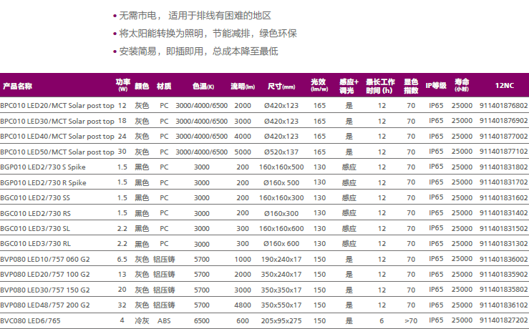
Task: Select product BPC010 LED20/MCT Solar post top
Action: [x=57, y=106]
